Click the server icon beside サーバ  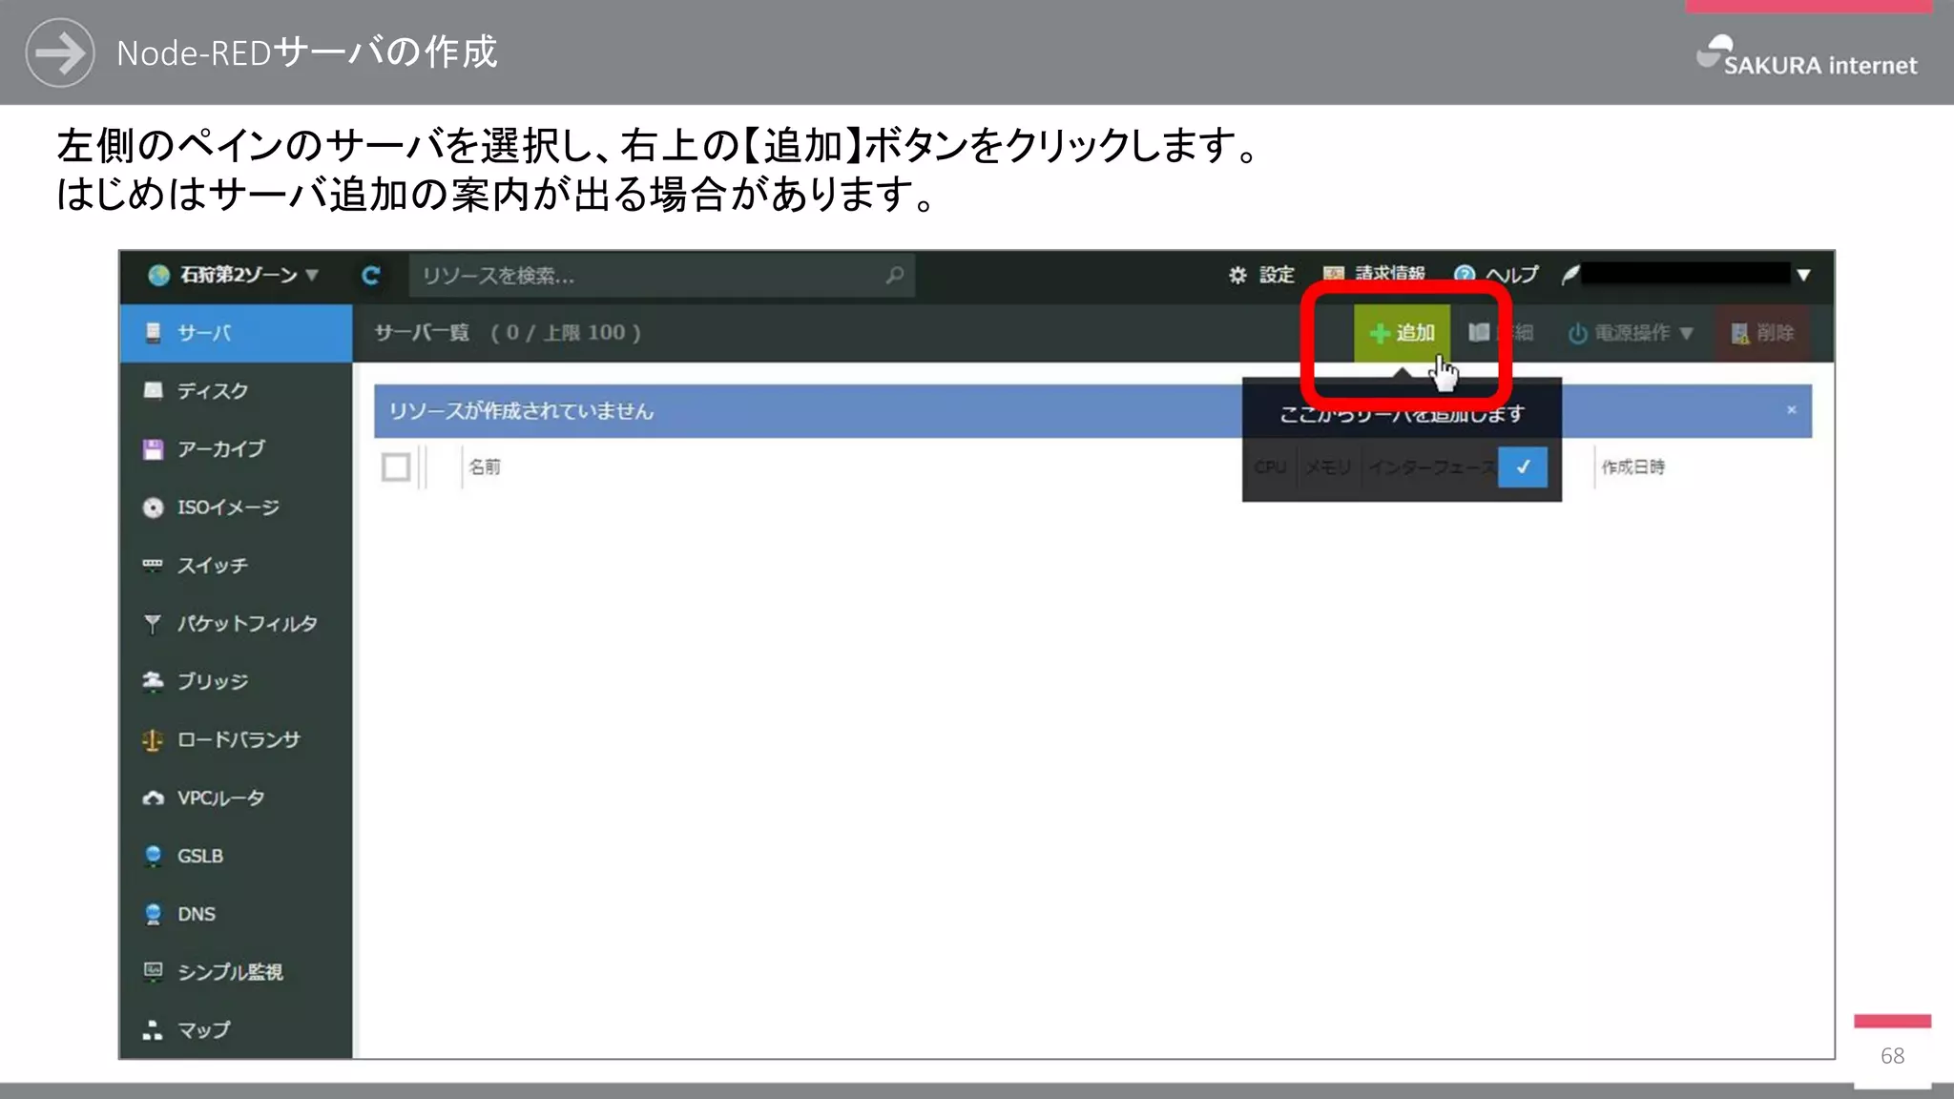tap(153, 333)
